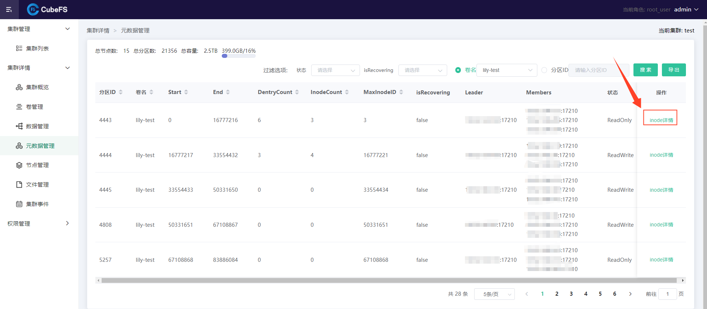Click partition ID cell 4443

[105, 120]
